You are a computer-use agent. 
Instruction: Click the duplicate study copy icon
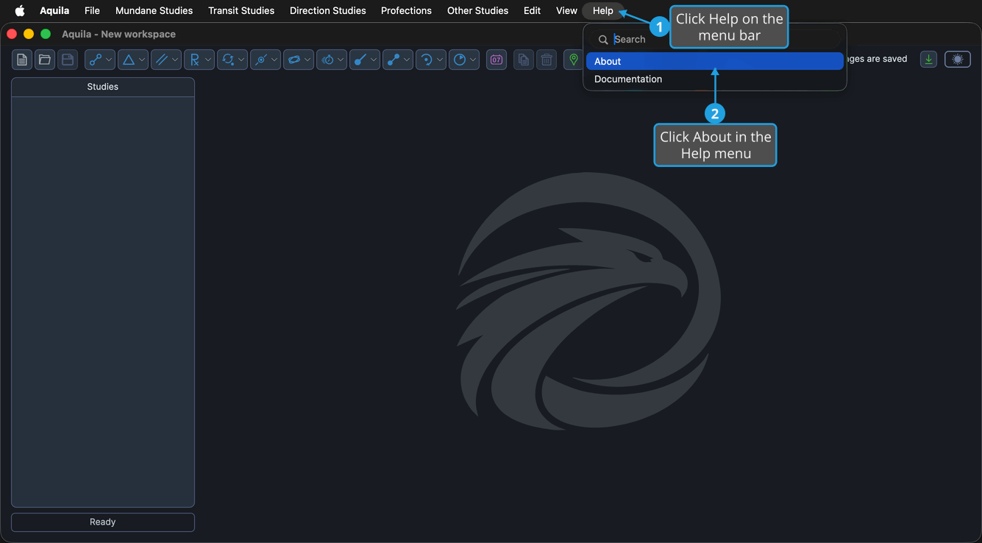point(524,60)
